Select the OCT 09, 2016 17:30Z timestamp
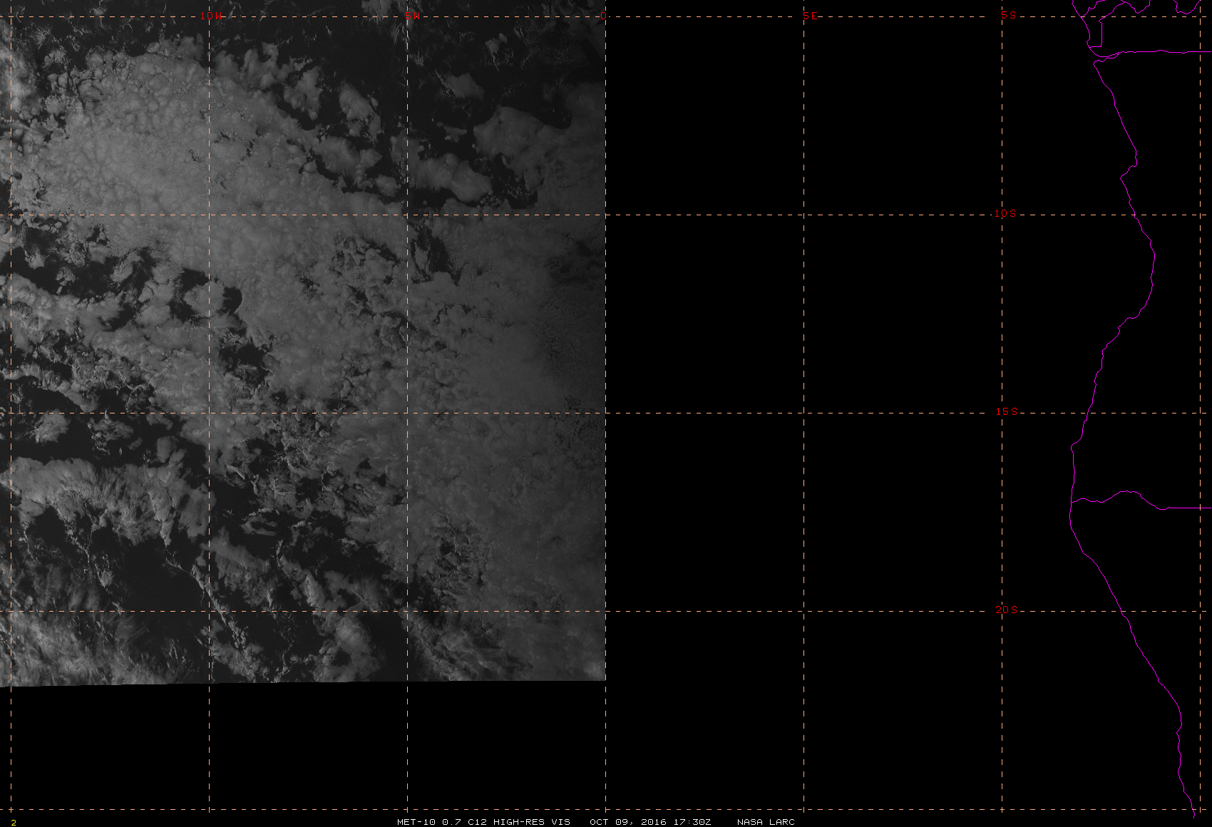The image size is (1212, 827). pyautogui.click(x=650, y=822)
